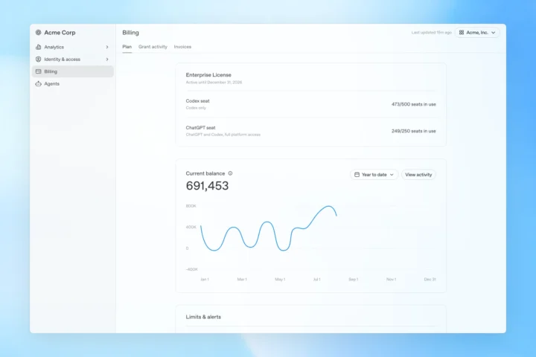Click the Agents robot icon
Viewport: 536px width, 357px height.
pos(38,84)
